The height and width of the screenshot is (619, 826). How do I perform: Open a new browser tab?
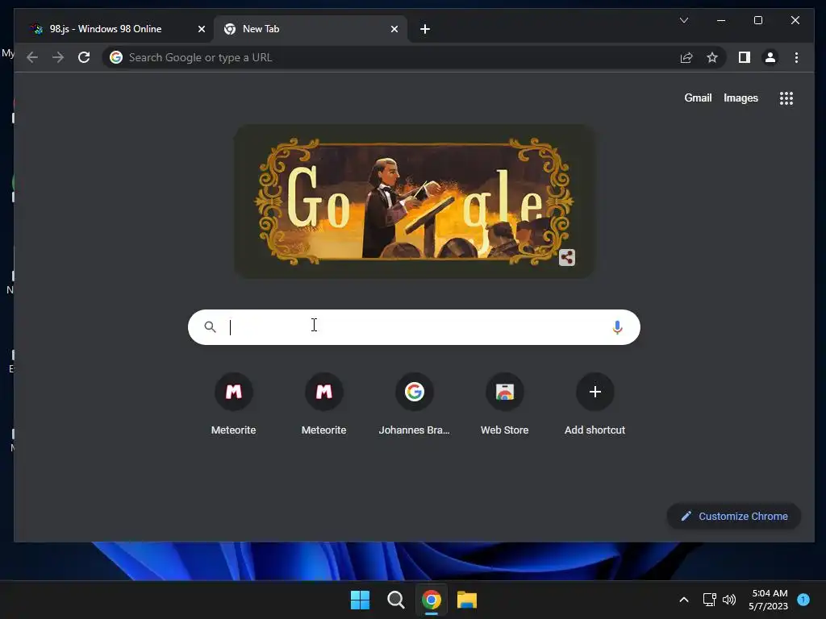(425, 29)
